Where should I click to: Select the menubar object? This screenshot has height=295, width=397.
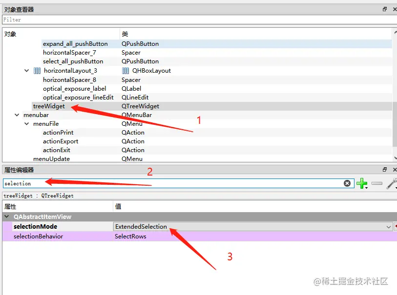click(x=36, y=115)
